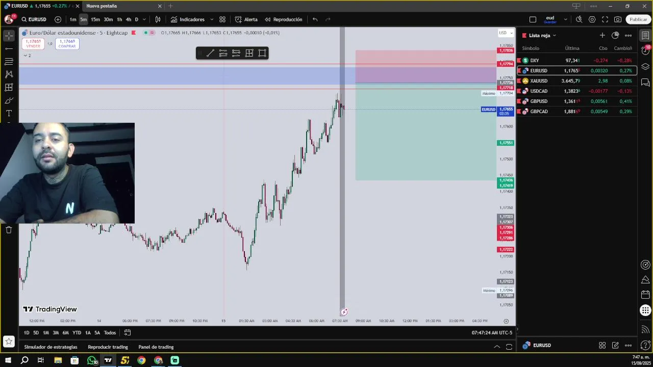The image size is (653, 367).
Task: Open indicator templates grid
Action: 222,19
